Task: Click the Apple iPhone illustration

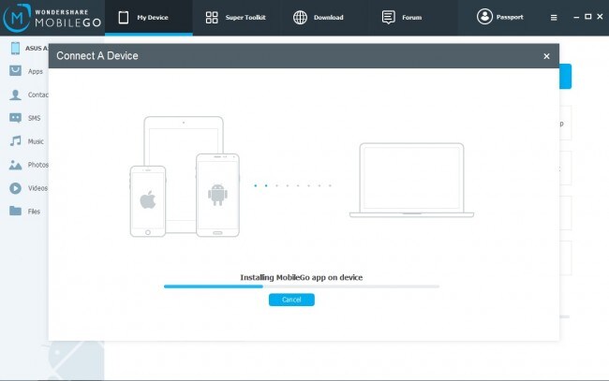Action: tap(148, 201)
